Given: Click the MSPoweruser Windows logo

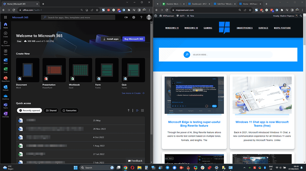Looking at the screenshot, I should tap(224, 28).
